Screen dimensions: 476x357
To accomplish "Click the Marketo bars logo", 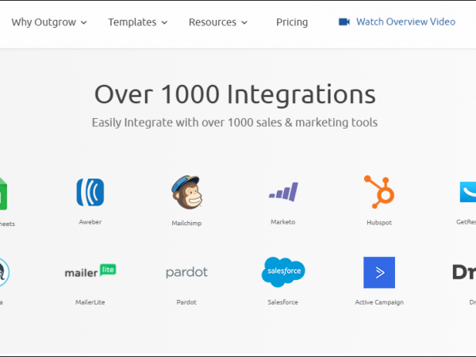I will point(282,192).
